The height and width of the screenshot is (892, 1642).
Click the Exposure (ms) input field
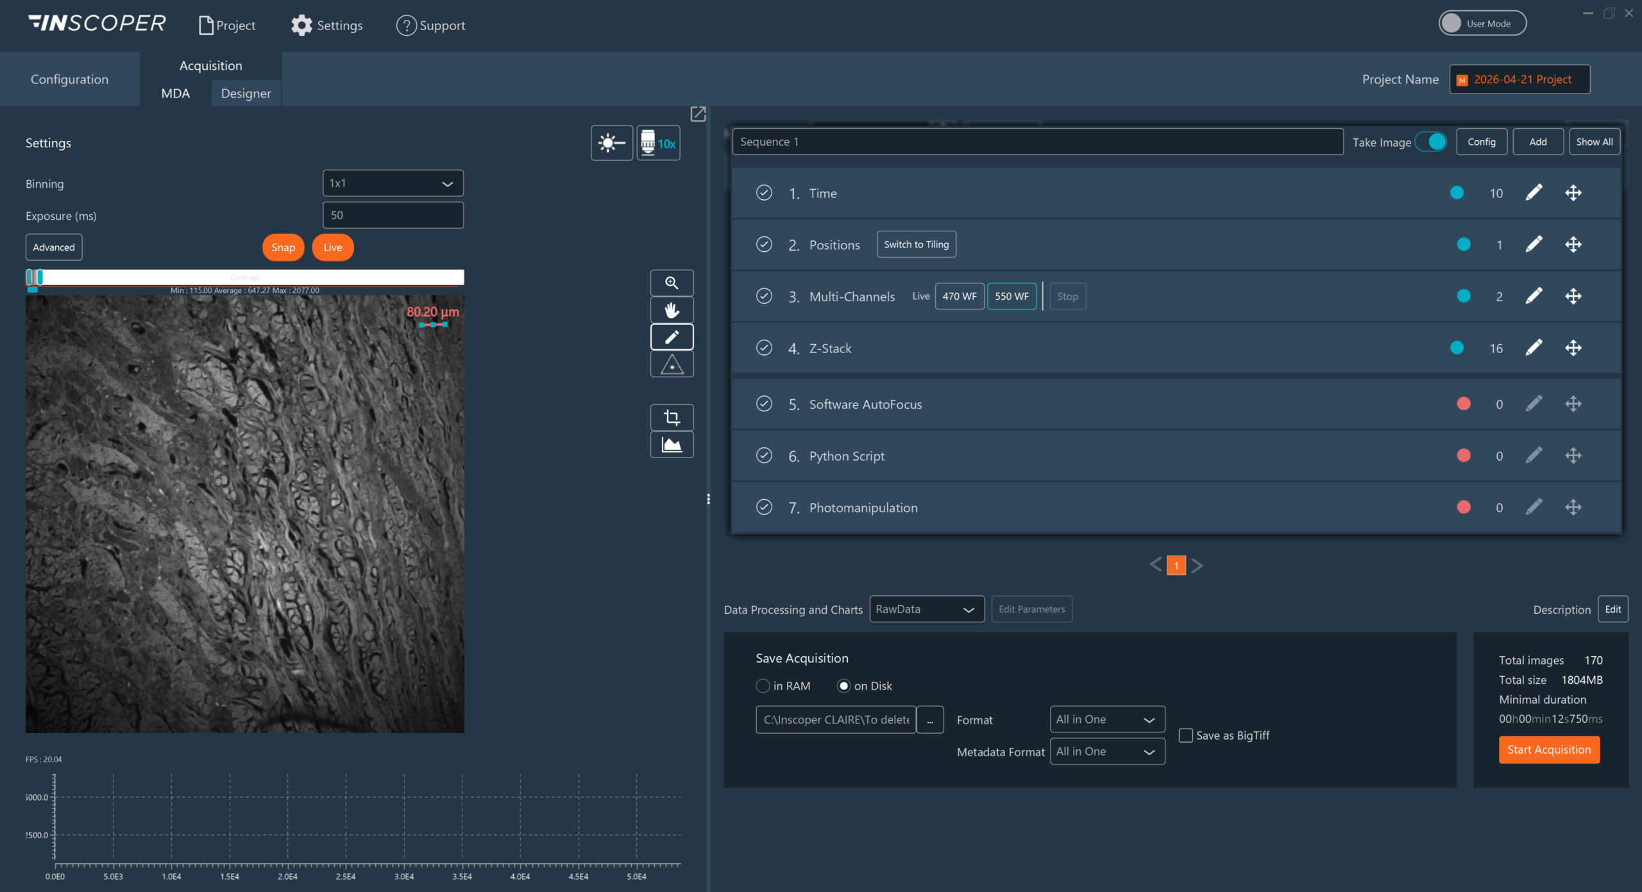[393, 215]
